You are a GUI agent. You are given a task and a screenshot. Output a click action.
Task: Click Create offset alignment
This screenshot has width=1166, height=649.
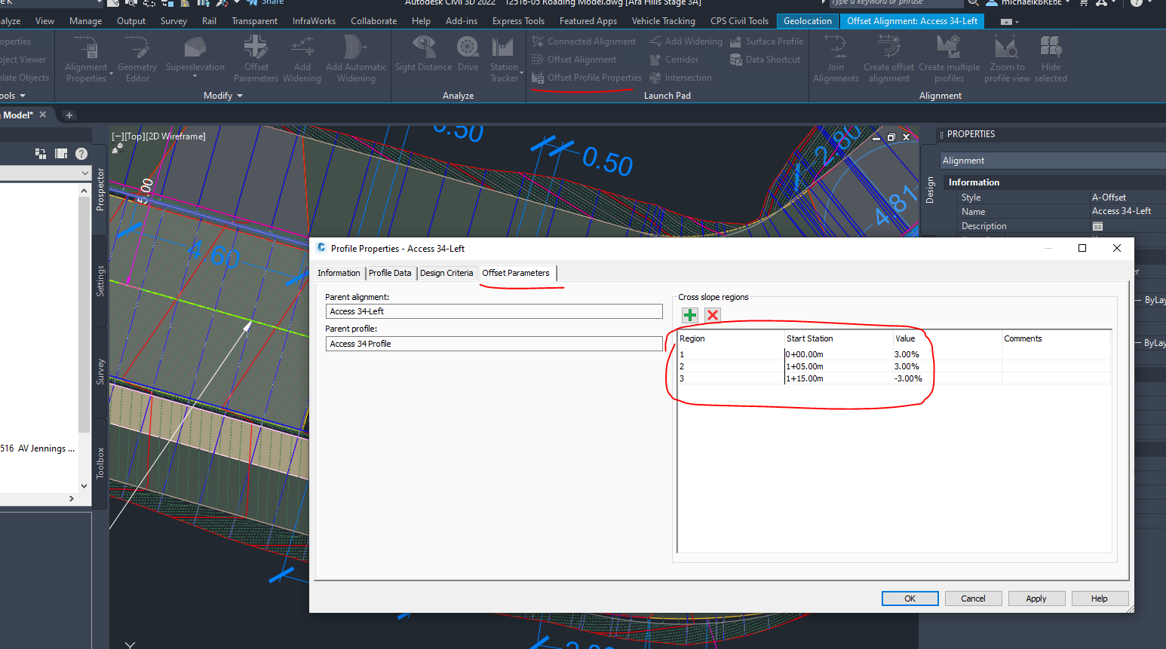(888, 57)
